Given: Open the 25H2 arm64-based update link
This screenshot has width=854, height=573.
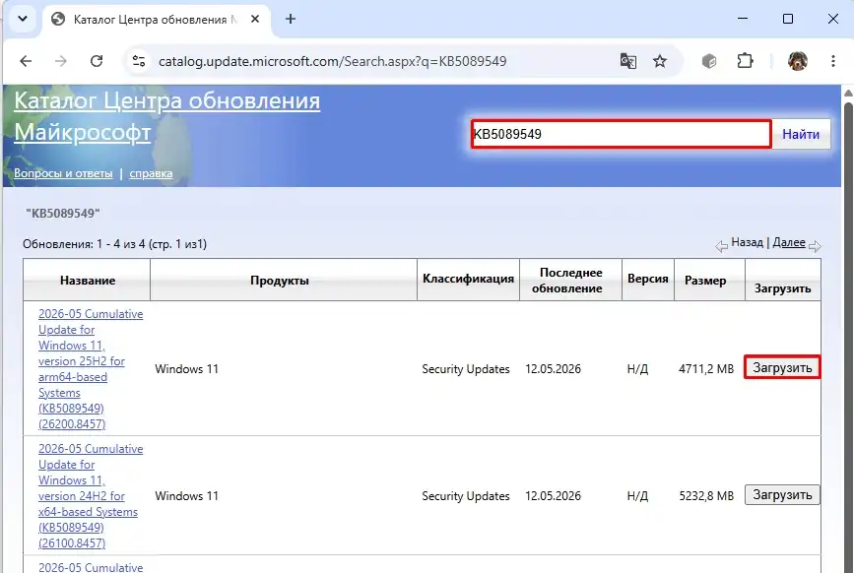Looking at the screenshot, I should point(91,369).
